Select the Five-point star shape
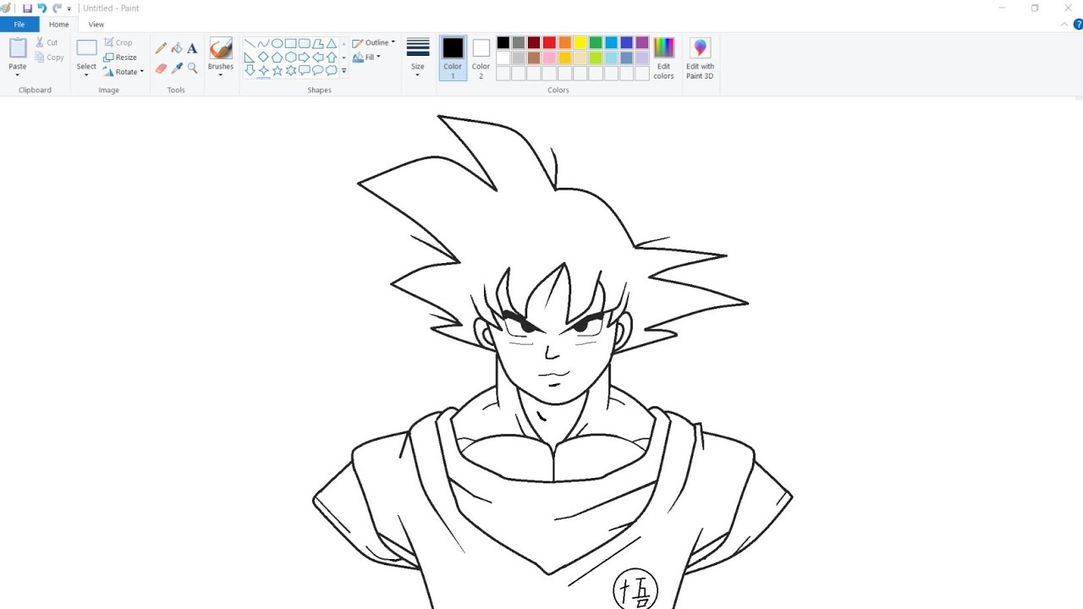The image size is (1083, 609). point(278,70)
